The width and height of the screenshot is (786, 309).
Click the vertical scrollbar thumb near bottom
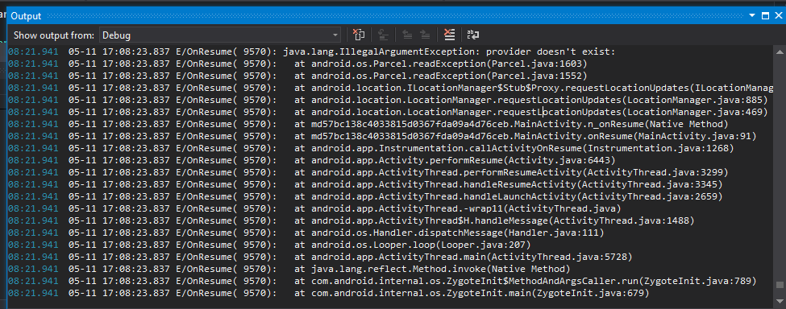pos(780,285)
